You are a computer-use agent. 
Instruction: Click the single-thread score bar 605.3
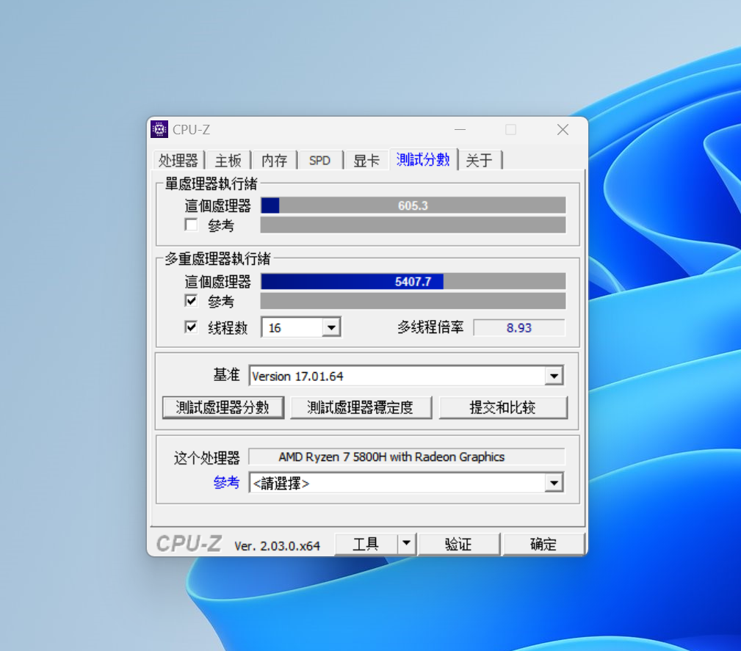coord(413,206)
